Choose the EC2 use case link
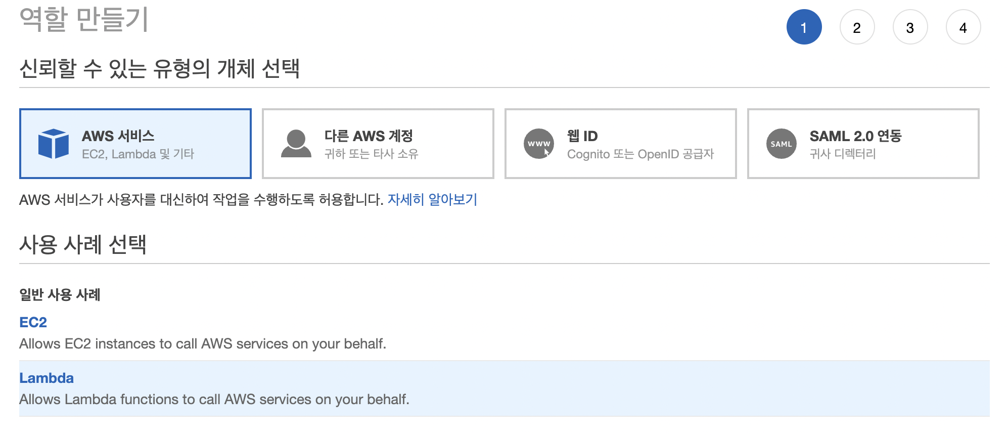Image resolution: width=1008 pixels, height=436 pixels. (x=33, y=322)
